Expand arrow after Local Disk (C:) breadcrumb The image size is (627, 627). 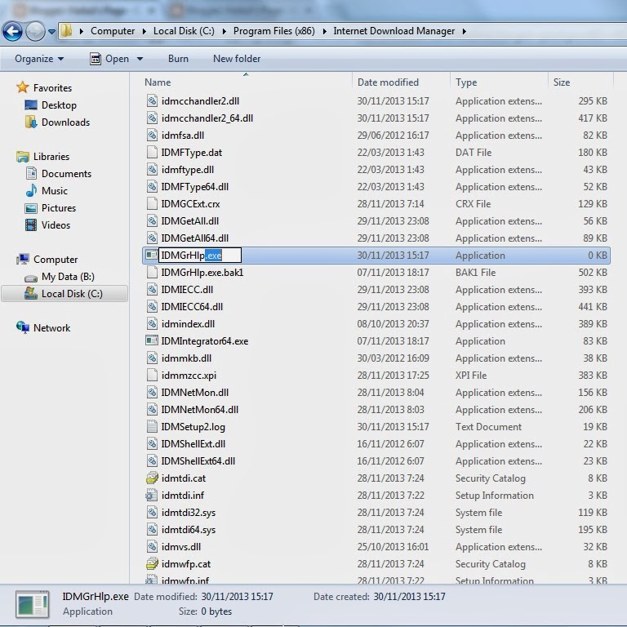(x=224, y=31)
